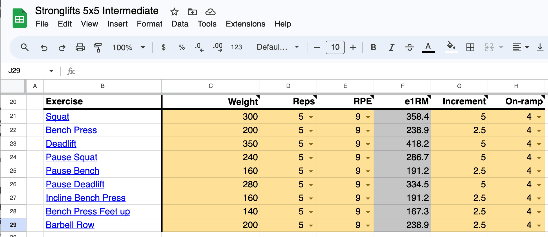The height and width of the screenshot is (237, 548).
Task: Toggle strikethrough formatting
Action: (x=410, y=47)
